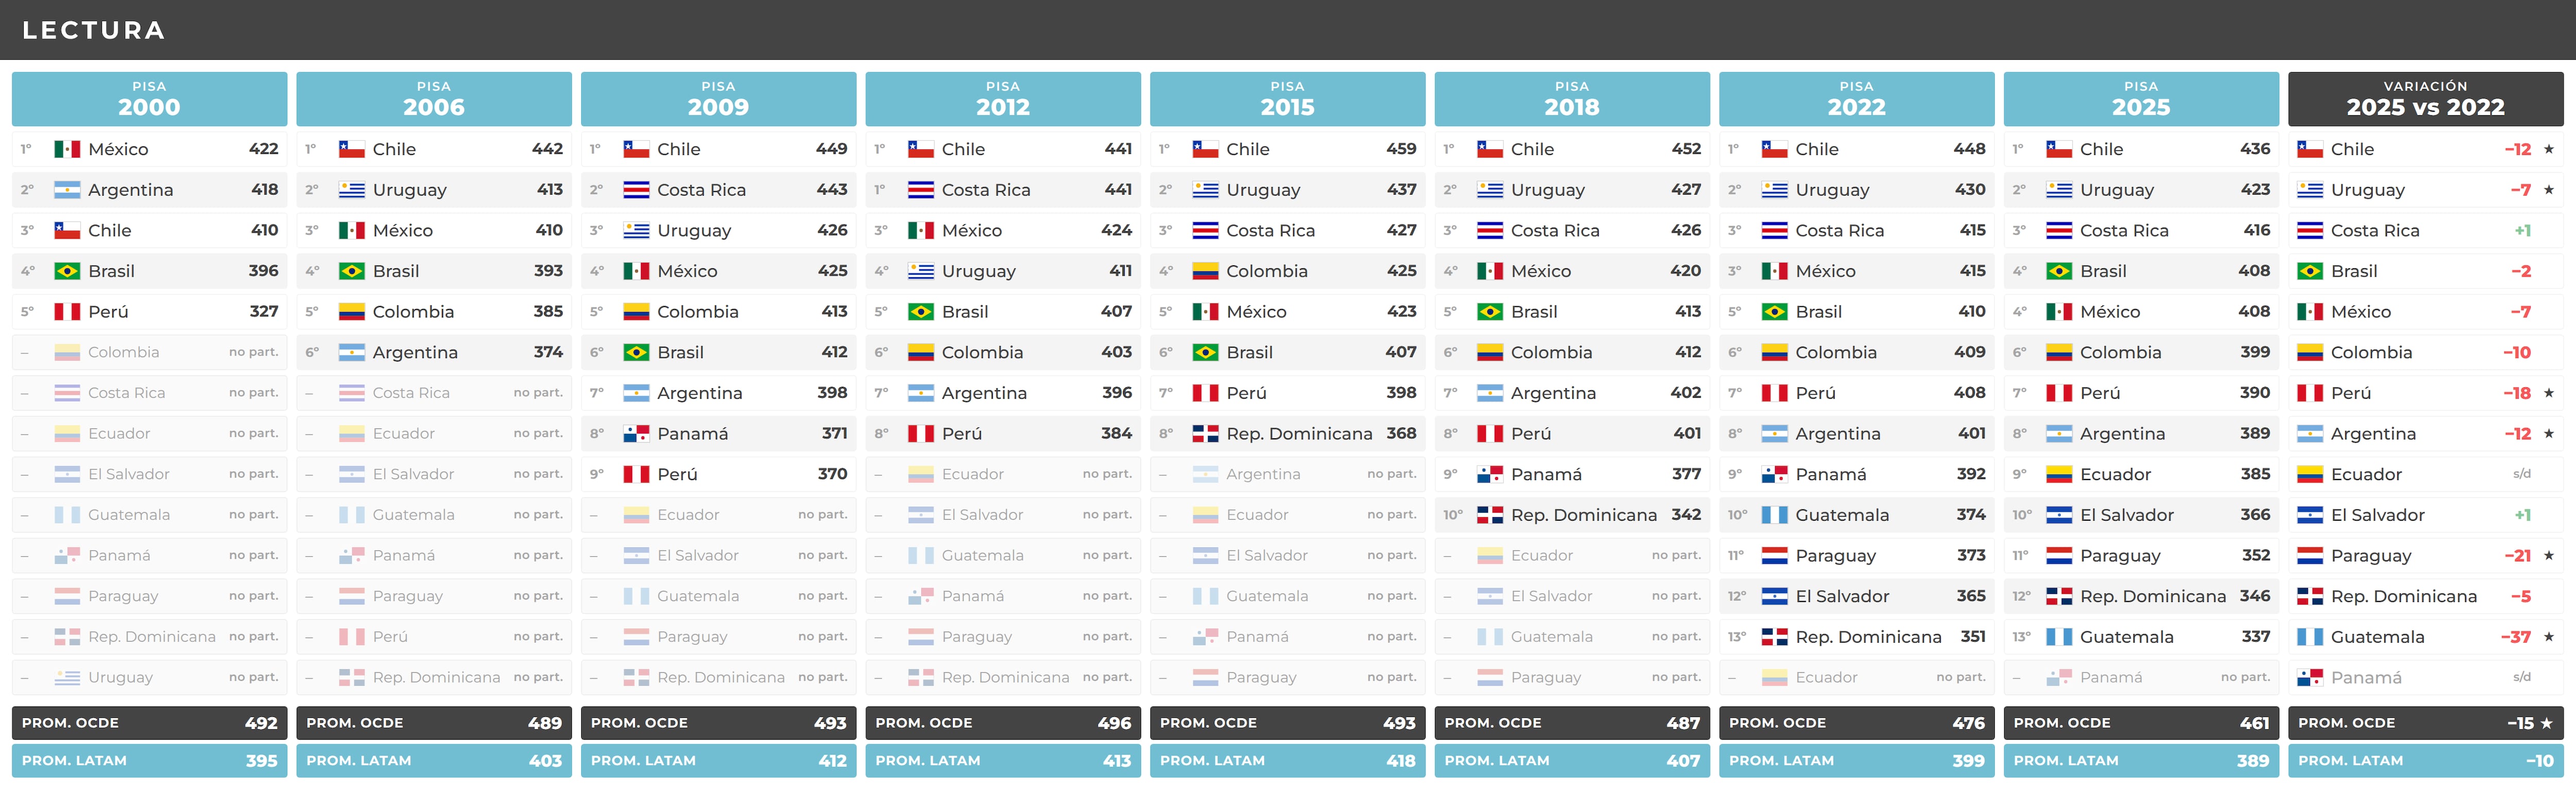Click the México flag in PISA 2012 column
2576x789 pixels.
(921, 231)
